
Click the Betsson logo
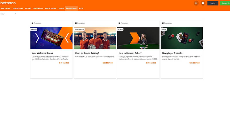click(x=8, y=3)
